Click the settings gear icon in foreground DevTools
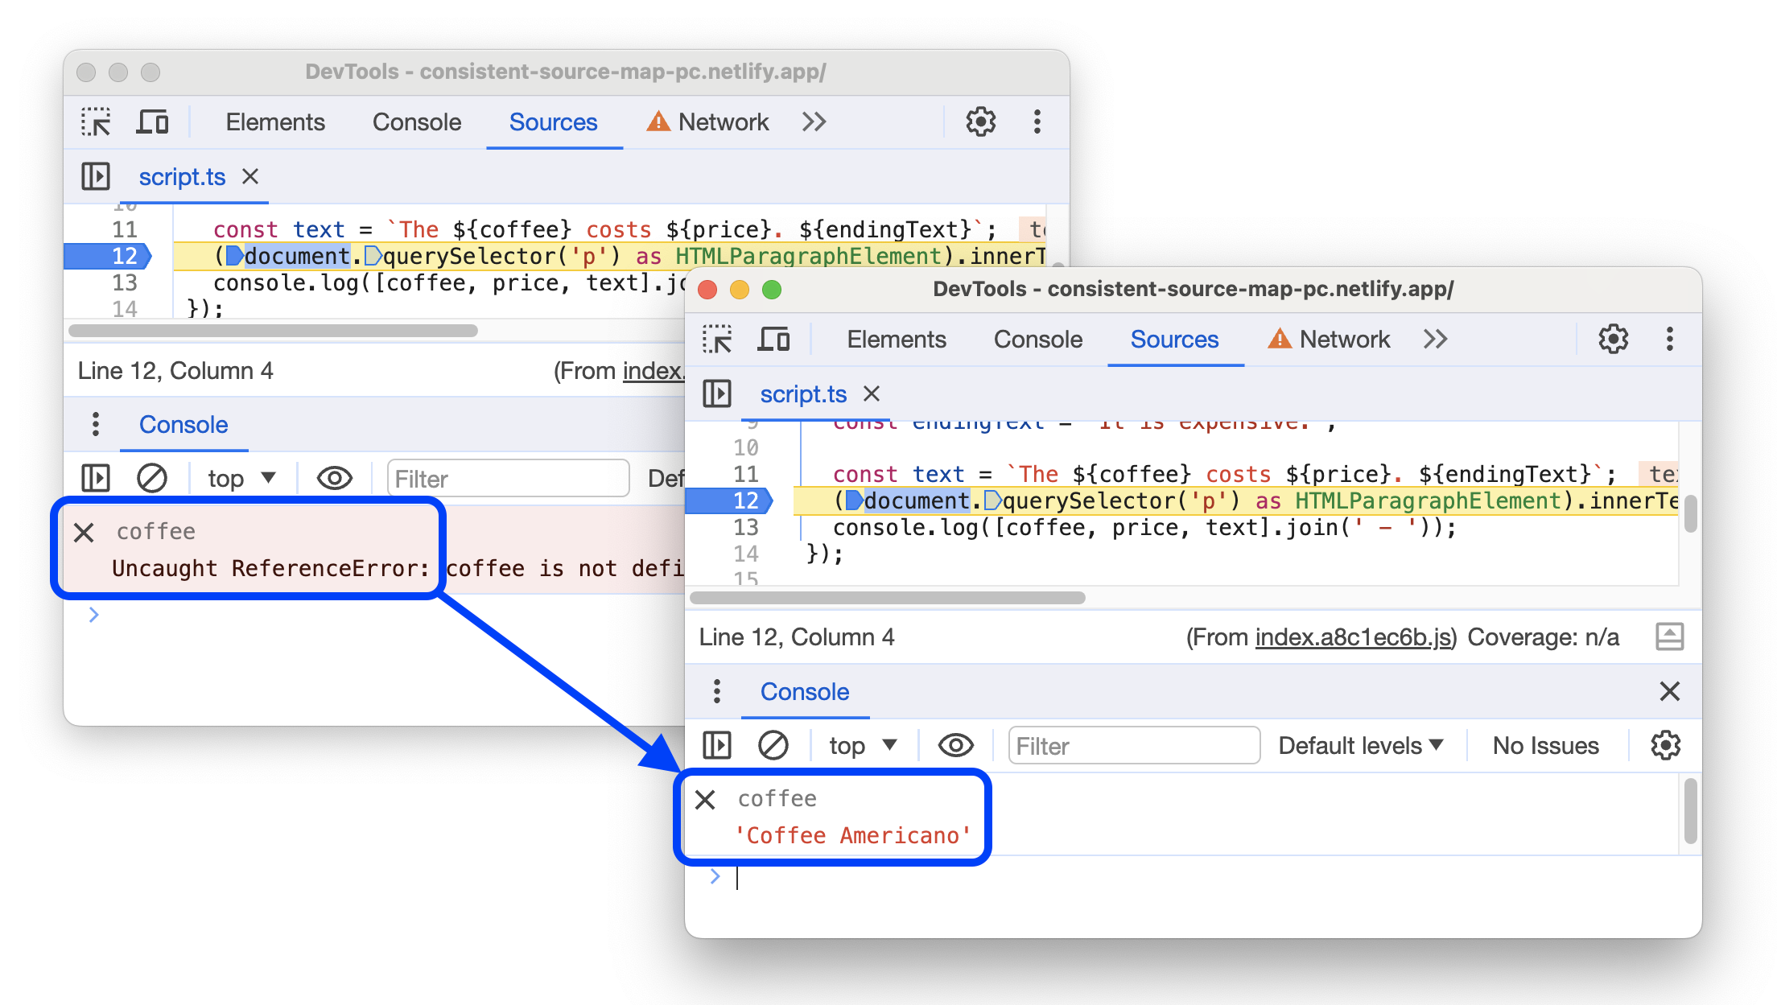The width and height of the screenshot is (1777, 1005). coord(1614,339)
